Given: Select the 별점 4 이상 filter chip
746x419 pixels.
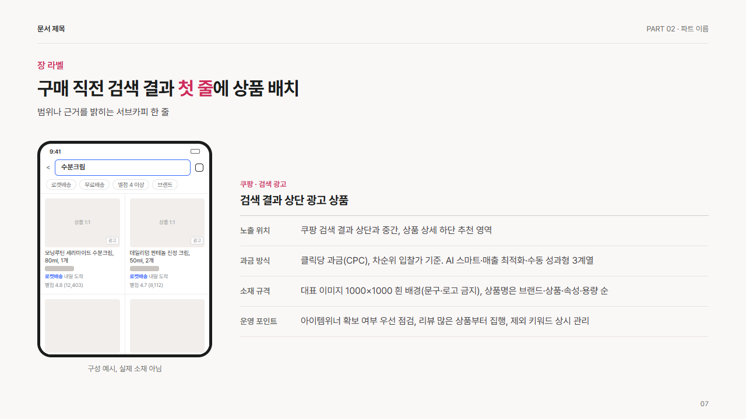Looking at the screenshot, I should point(131,184).
